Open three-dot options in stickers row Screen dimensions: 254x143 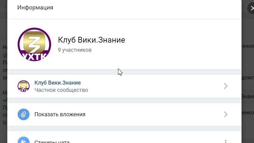coord(226,141)
